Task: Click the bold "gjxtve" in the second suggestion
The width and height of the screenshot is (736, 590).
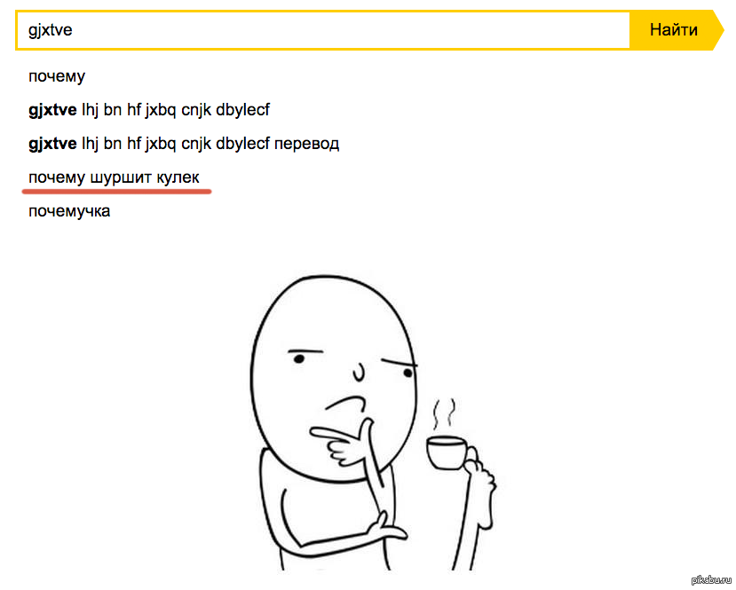Action: (x=52, y=111)
